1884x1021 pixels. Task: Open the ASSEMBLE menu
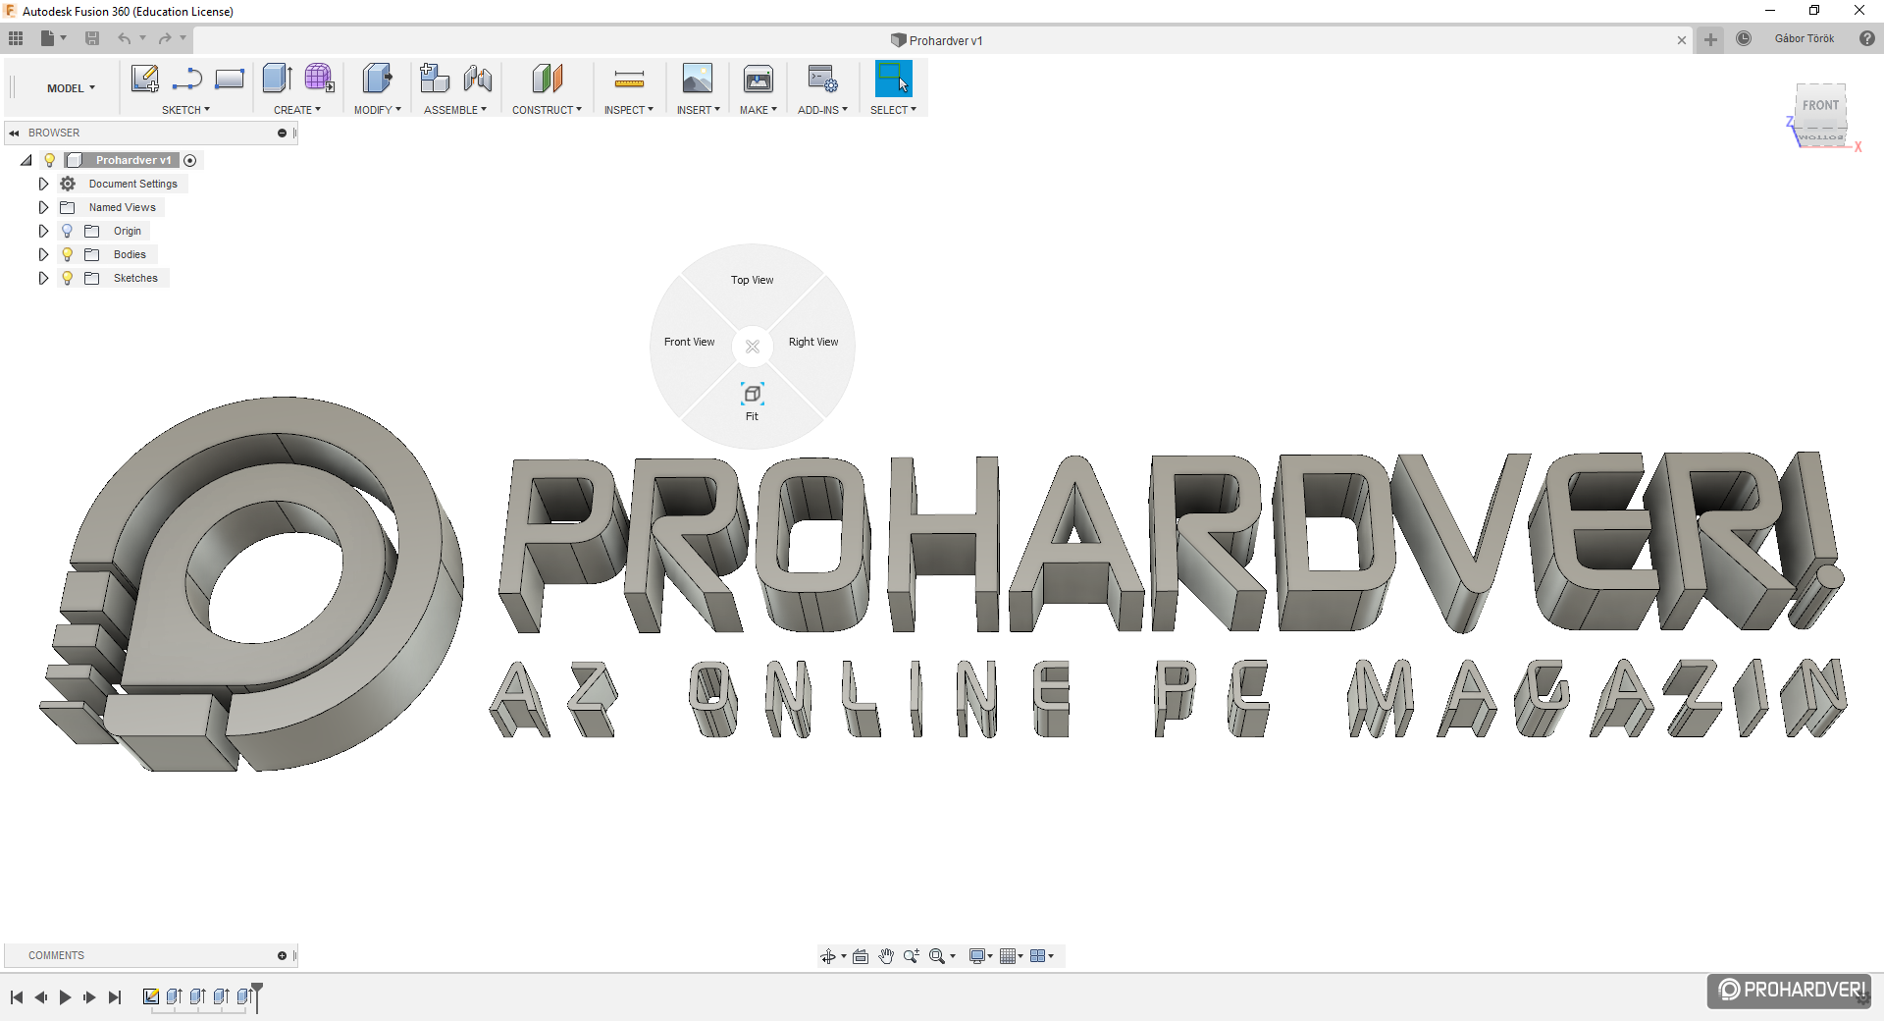[x=455, y=110]
